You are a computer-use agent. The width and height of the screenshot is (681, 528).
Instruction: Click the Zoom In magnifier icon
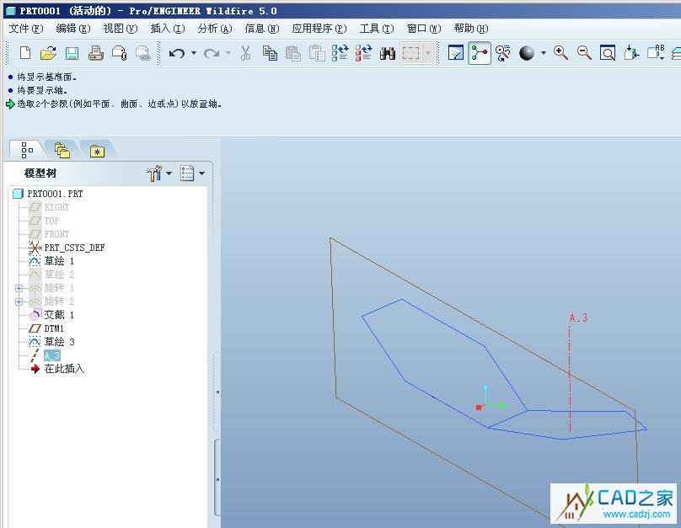(560, 53)
